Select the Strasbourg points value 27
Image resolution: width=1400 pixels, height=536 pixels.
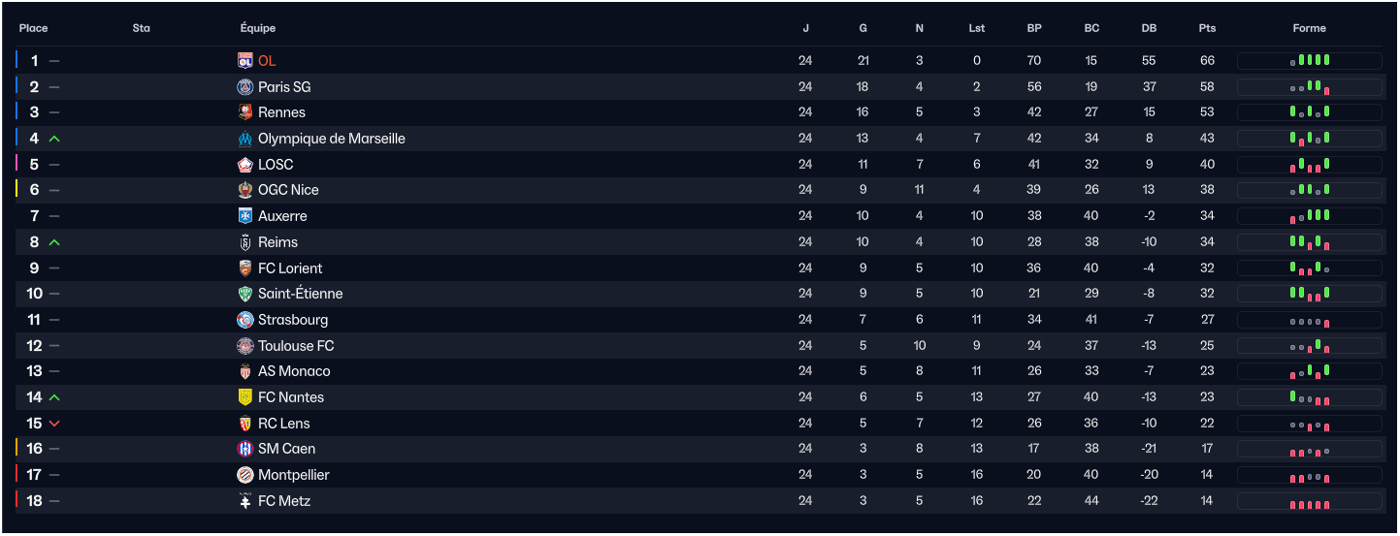(1207, 320)
